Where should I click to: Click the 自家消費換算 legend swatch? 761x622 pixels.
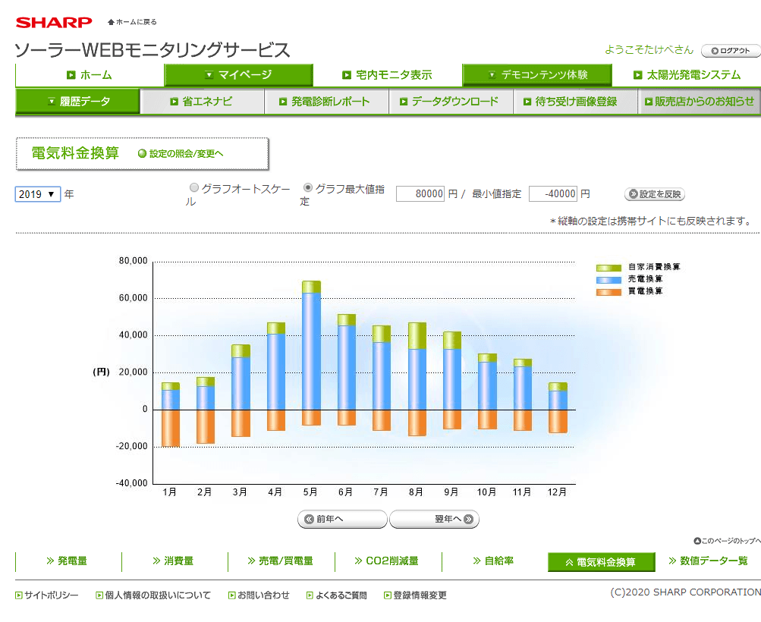pos(608,268)
